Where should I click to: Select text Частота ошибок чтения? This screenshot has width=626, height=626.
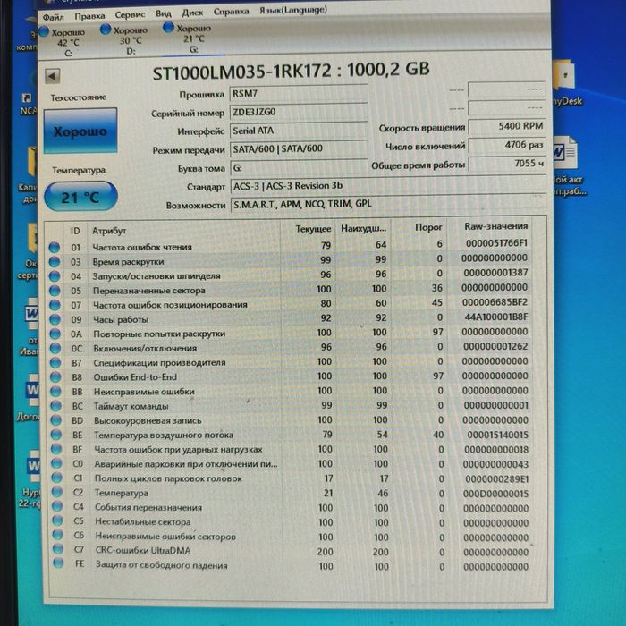tap(142, 247)
